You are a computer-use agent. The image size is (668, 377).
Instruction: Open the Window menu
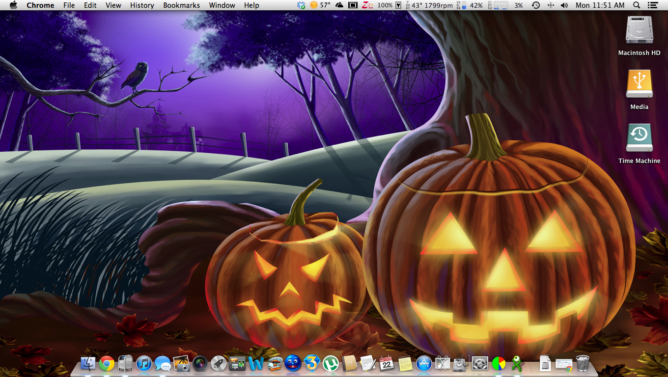[x=222, y=5]
